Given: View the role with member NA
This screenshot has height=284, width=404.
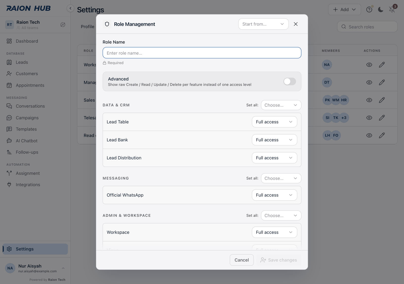Looking at the screenshot, I should point(369,65).
